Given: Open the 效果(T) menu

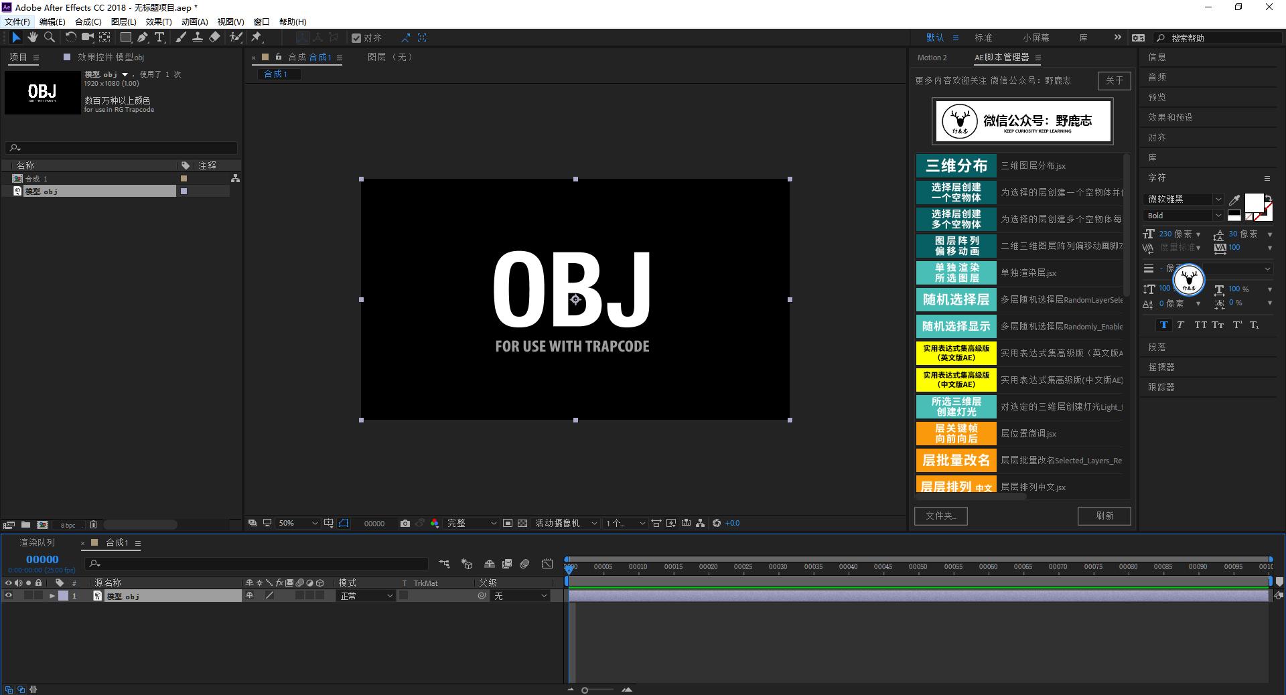Looking at the screenshot, I should click(159, 21).
